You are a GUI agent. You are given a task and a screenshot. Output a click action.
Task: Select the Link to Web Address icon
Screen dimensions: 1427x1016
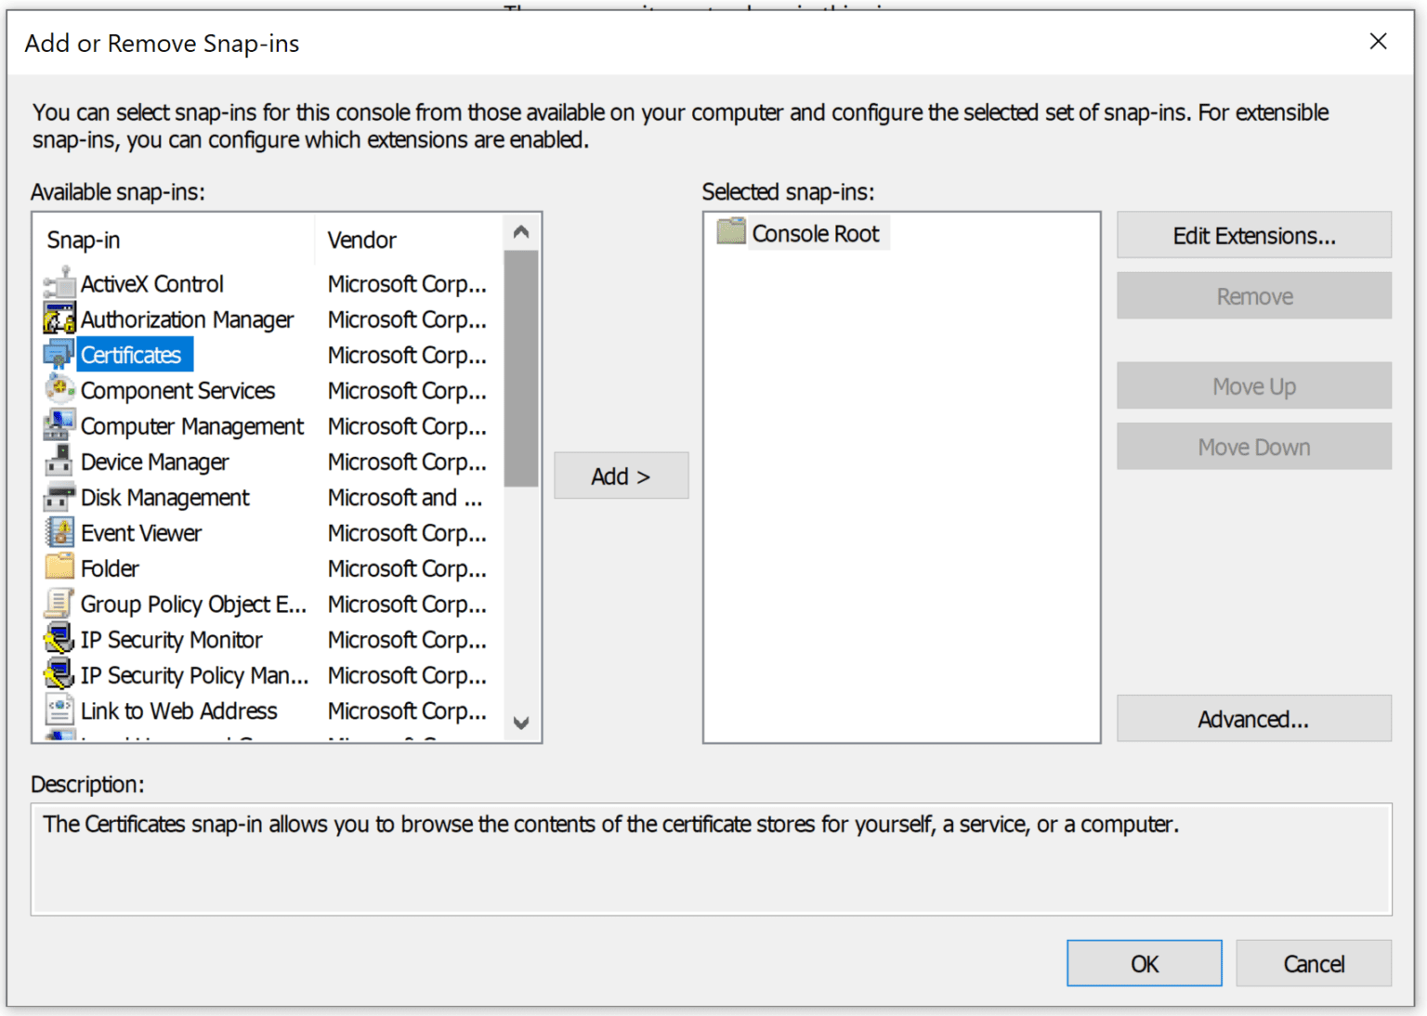(59, 710)
